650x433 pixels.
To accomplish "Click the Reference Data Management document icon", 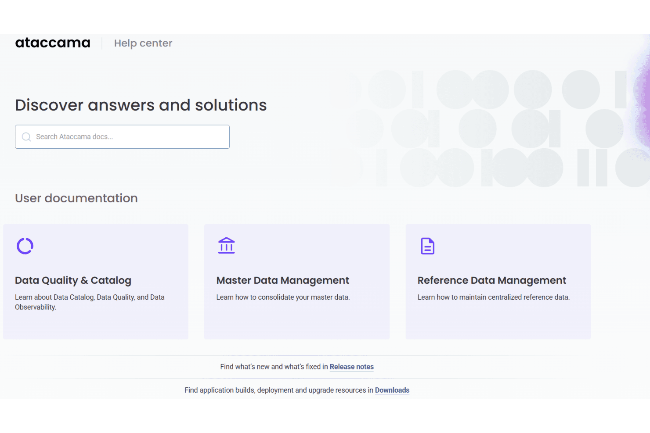I will pos(427,246).
